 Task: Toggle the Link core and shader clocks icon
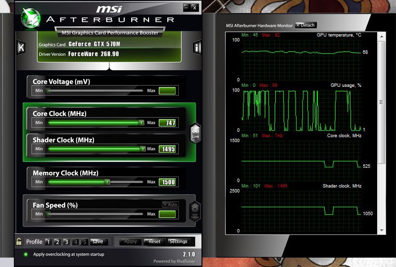[x=196, y=133]
